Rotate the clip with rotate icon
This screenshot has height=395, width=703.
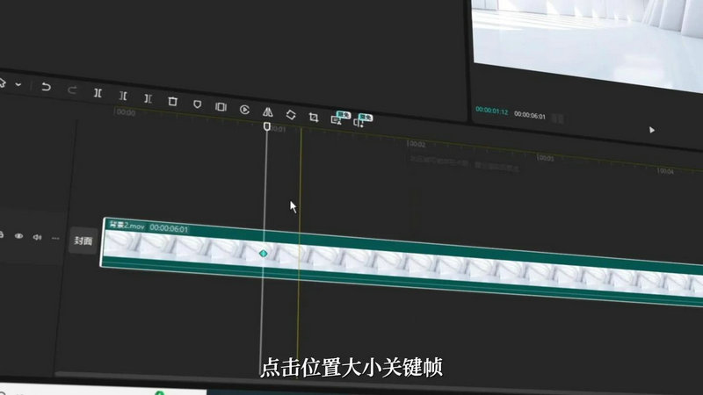[x=291, y=115]
